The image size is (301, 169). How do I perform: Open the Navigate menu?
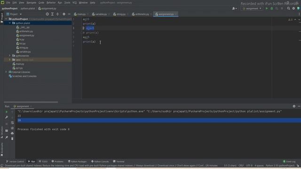pos(32,3)
